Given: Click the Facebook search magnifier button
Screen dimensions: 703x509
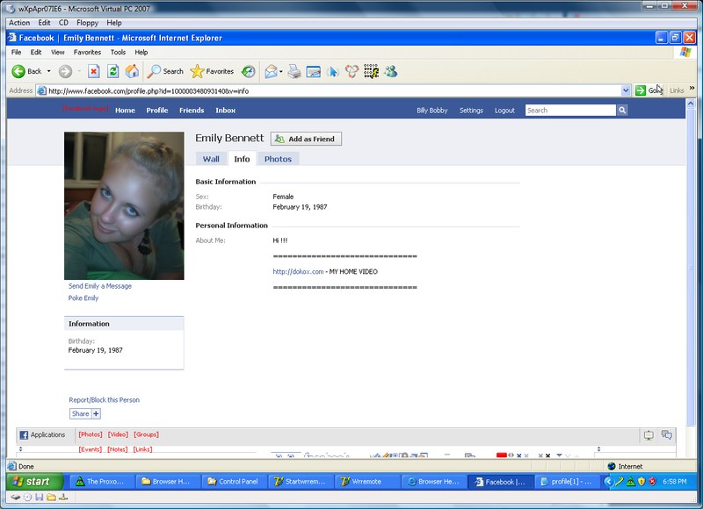Looking at the screenshot, I should pyautogui.click(x=622, y=111).
